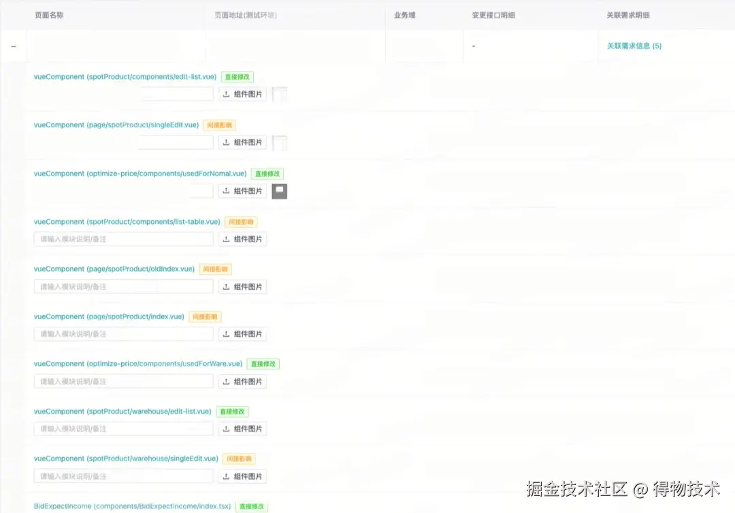Collapse the expanded table row at top left
Viewport: 735px width, 513px height.
(x=13, y=46)
